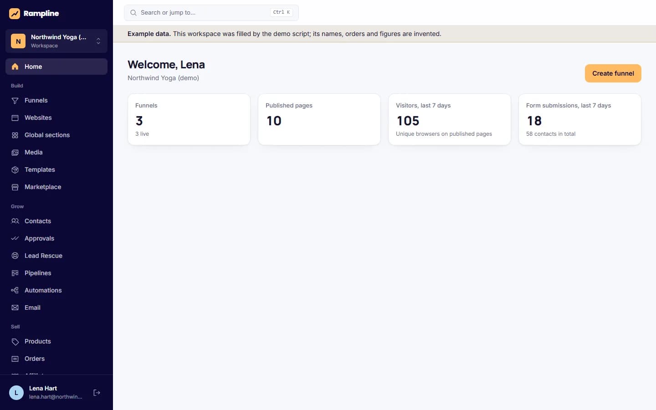
Task: Click the 'Welcome, Lena' heading
Action: point(166,65)
